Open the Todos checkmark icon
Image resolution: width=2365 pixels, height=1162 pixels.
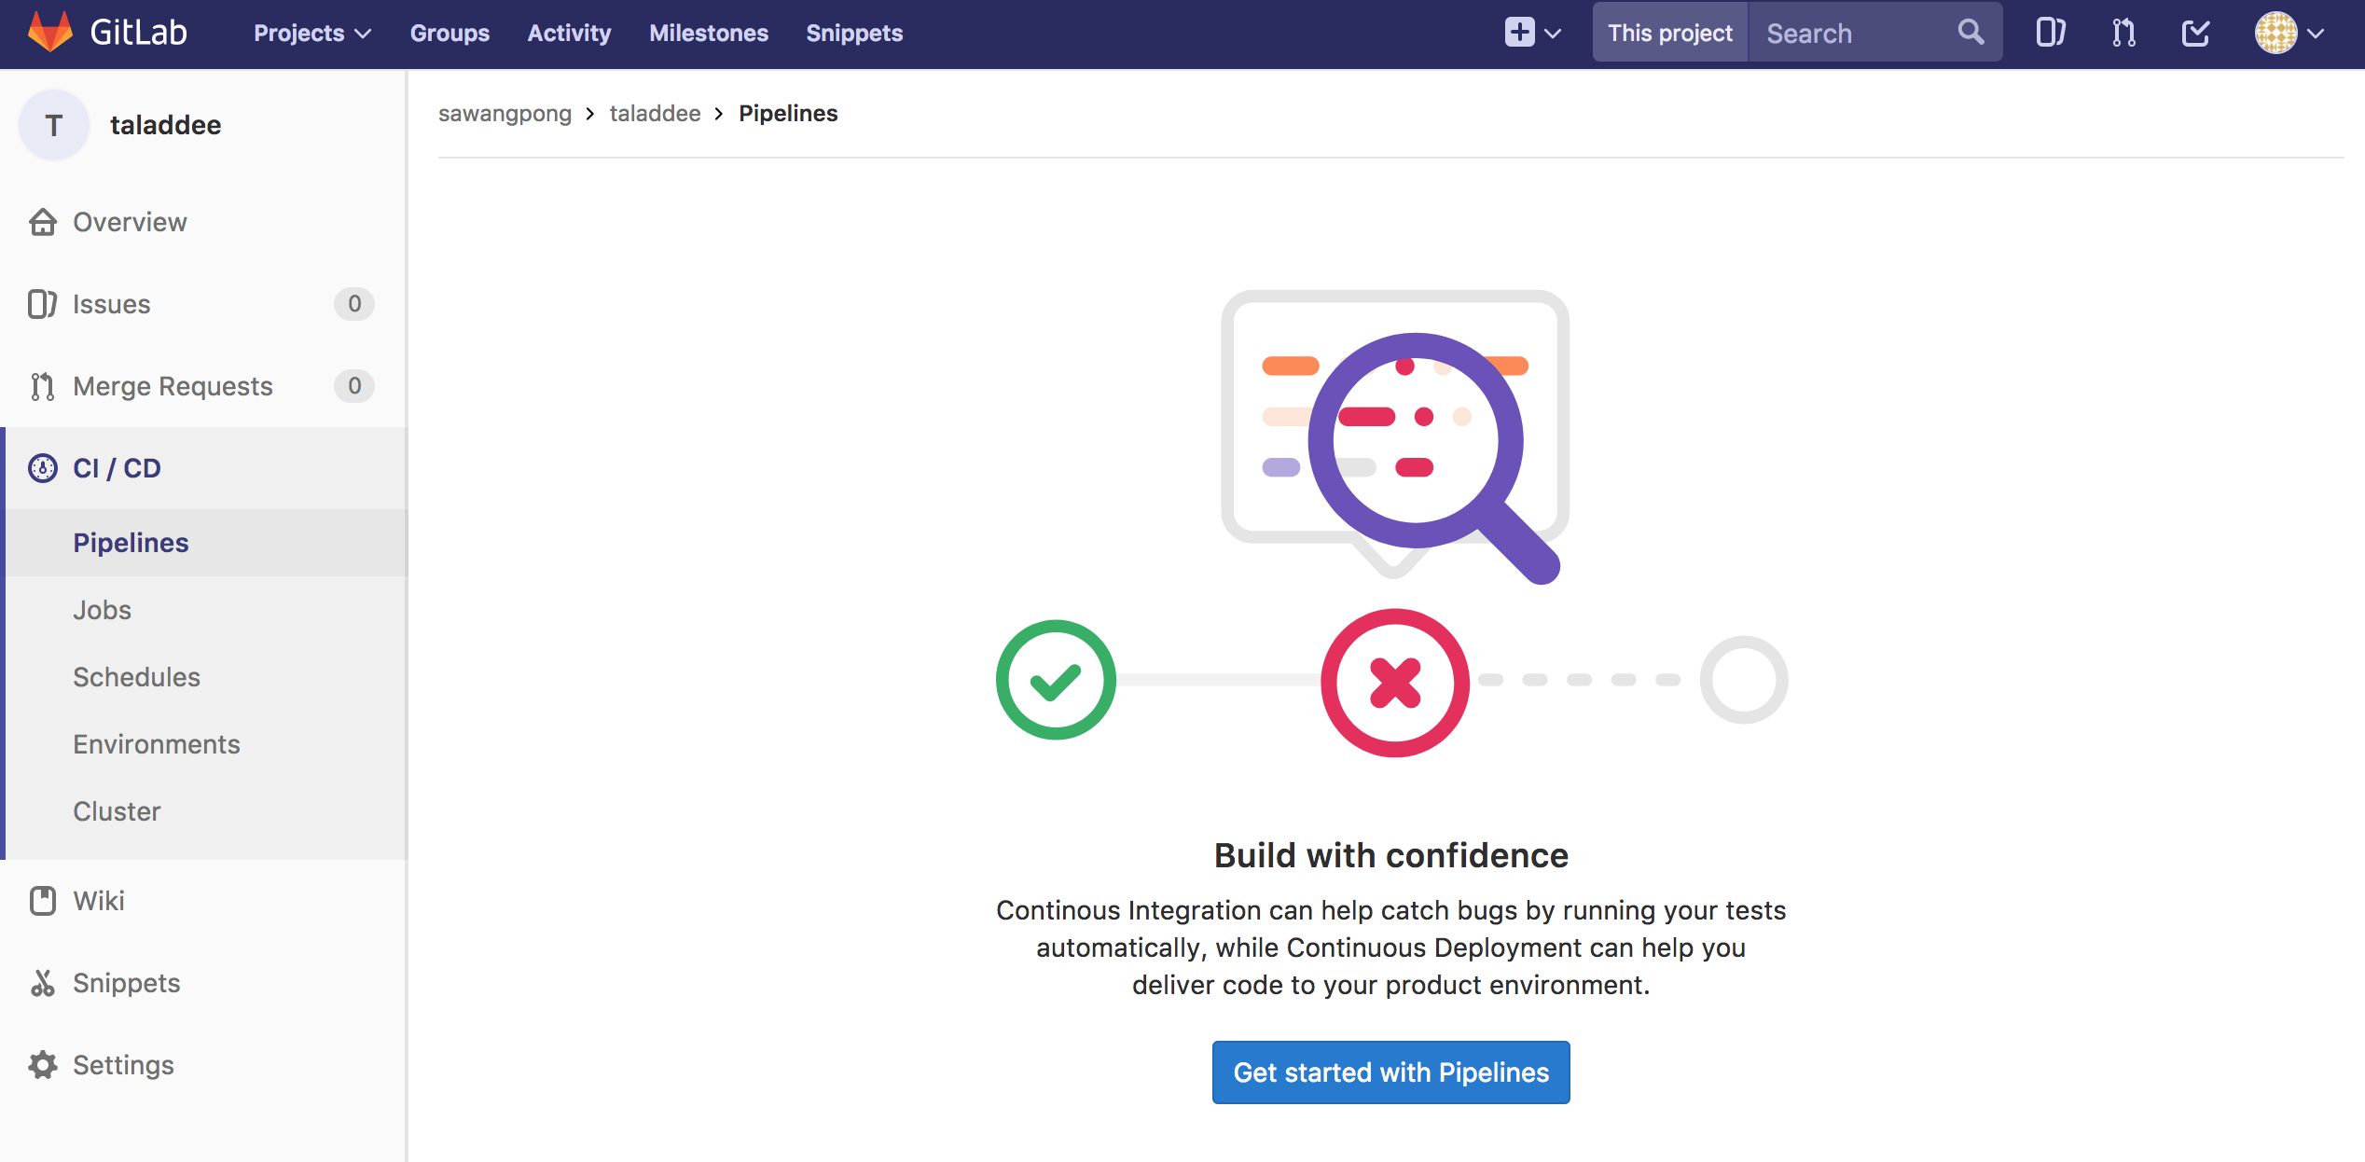pyautogui.click(x=2195, y=33)
